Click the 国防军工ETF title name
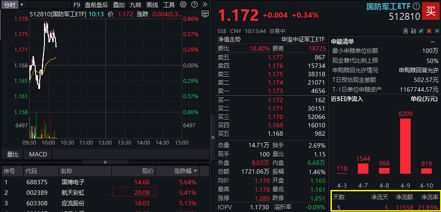 [x=389, y=6]
